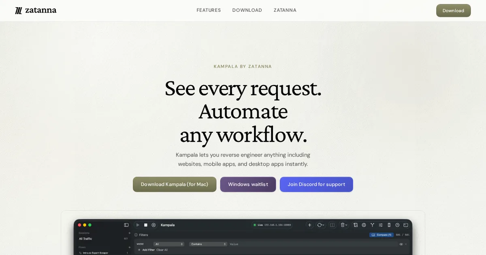The image size is (486, 255).
Task: Remove the filter with the X icon
Action: (x=406, y=244)
